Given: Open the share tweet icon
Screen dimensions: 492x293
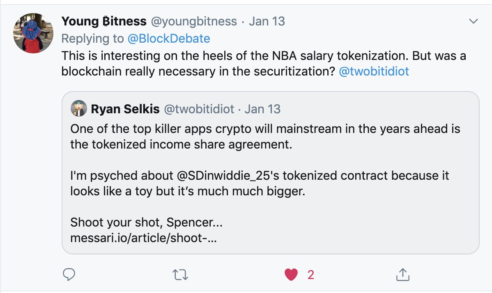Looking at the screenshot, I should tap(402, 274).
